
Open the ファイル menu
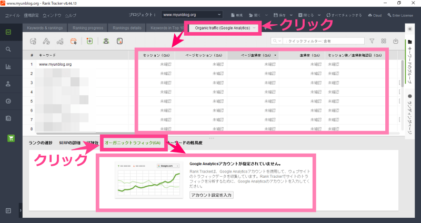pyautogui.click(x=12, y=15)
